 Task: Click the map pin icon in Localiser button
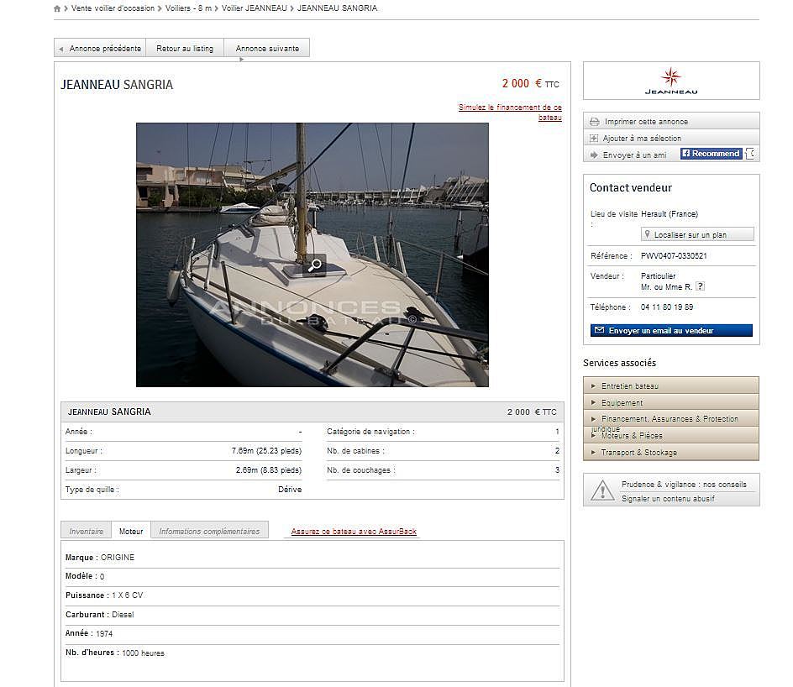click(648, 234)
